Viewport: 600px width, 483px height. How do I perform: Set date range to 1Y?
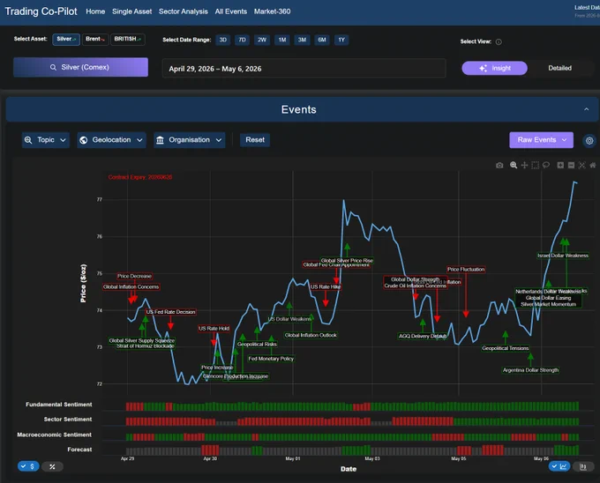click(341, 40)
